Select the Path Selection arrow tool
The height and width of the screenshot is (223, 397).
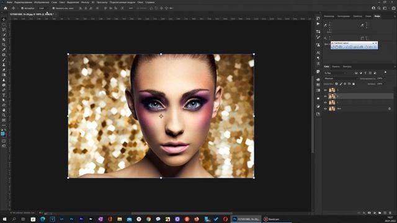click(4, 100)
